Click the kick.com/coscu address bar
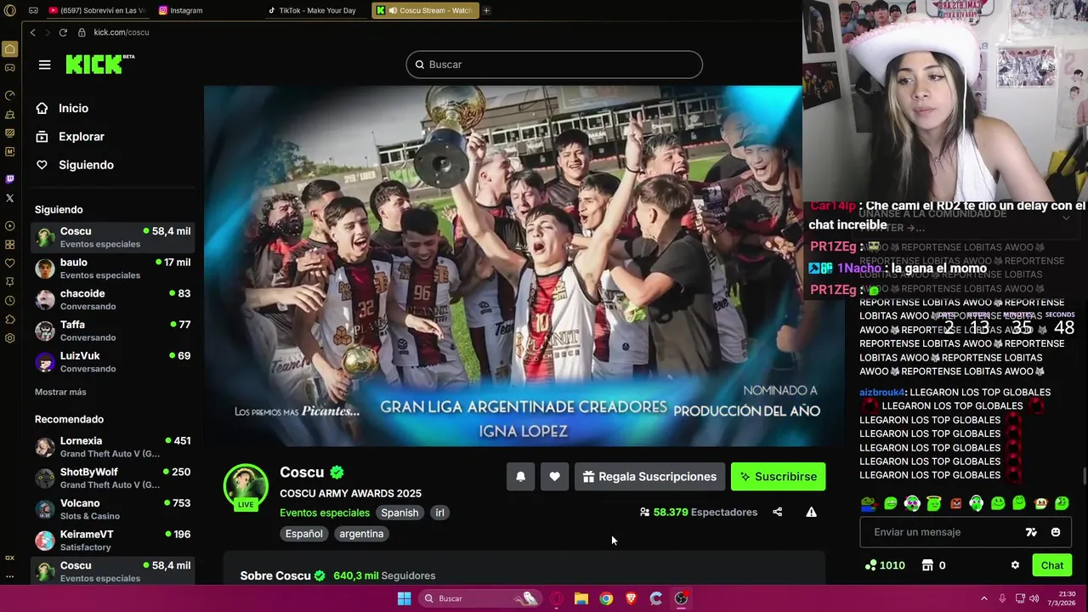1088x612 pixels. pyautogui.click(x=122, y=32)
